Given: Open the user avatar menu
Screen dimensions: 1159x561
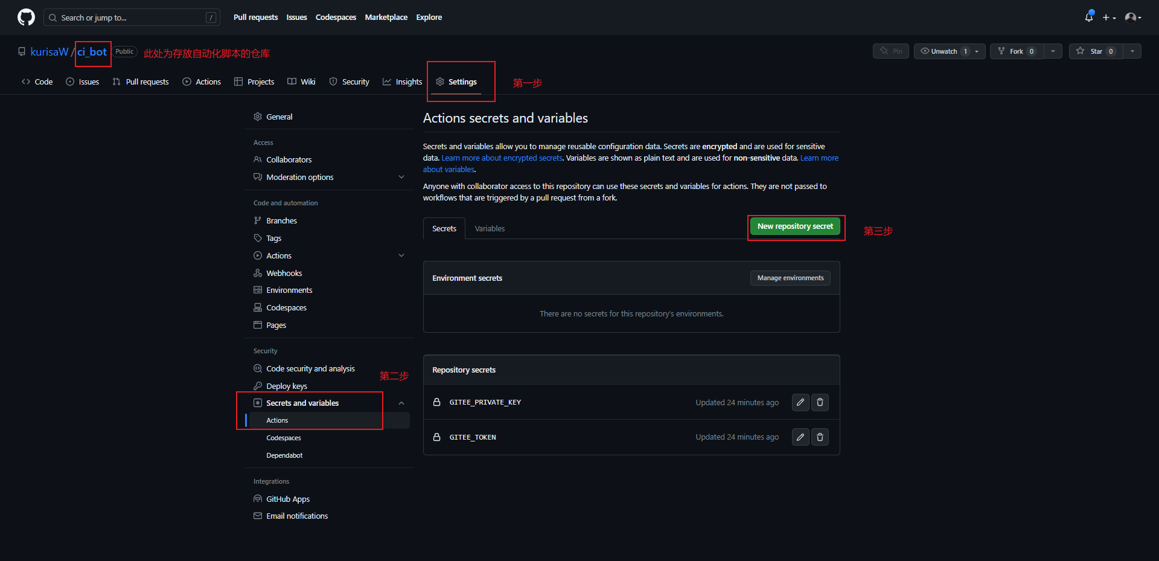Looking at the screenshot, I should pyautogui.click(x=1132, y=18).
